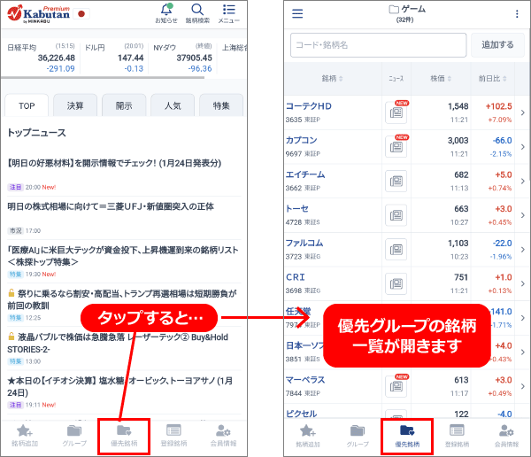The image size is (531, 457).
Task: Click the market ticker horizontal scrollbar
Action: point(103,78)
